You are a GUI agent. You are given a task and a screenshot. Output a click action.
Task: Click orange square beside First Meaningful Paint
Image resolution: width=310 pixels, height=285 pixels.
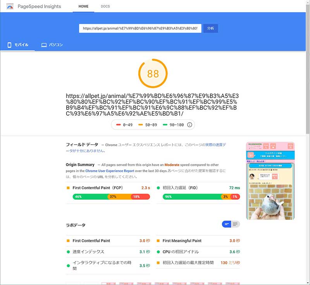[158, 241]
